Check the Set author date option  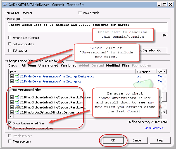10,44
